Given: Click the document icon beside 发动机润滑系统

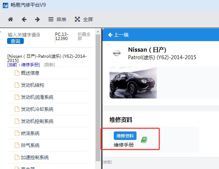Looking at the screenshot, I should (17, 97).
